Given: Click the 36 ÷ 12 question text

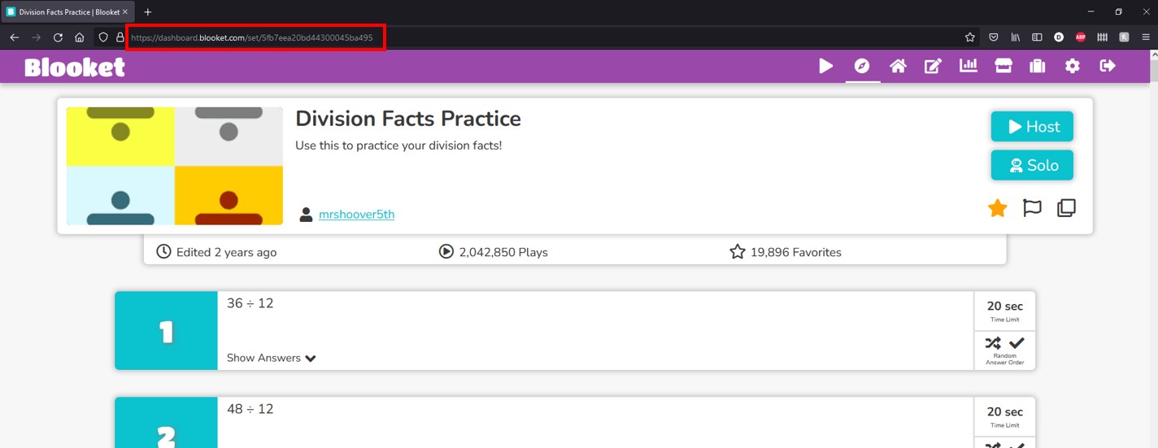Looking at the screenshot, I should click(x=250, y=303).
